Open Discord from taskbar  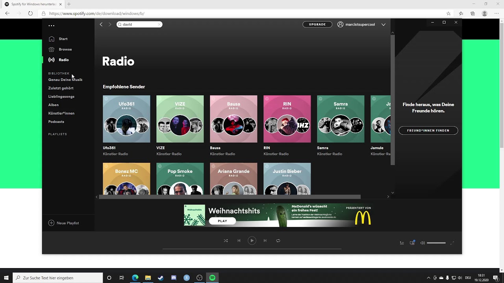pyautogui.click(x=174, y=278)
